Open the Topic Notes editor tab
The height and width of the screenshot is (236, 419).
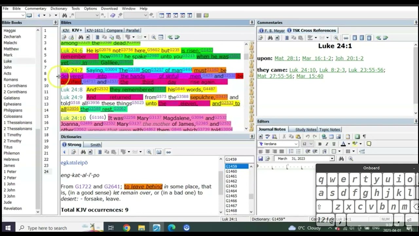point(329,129)
